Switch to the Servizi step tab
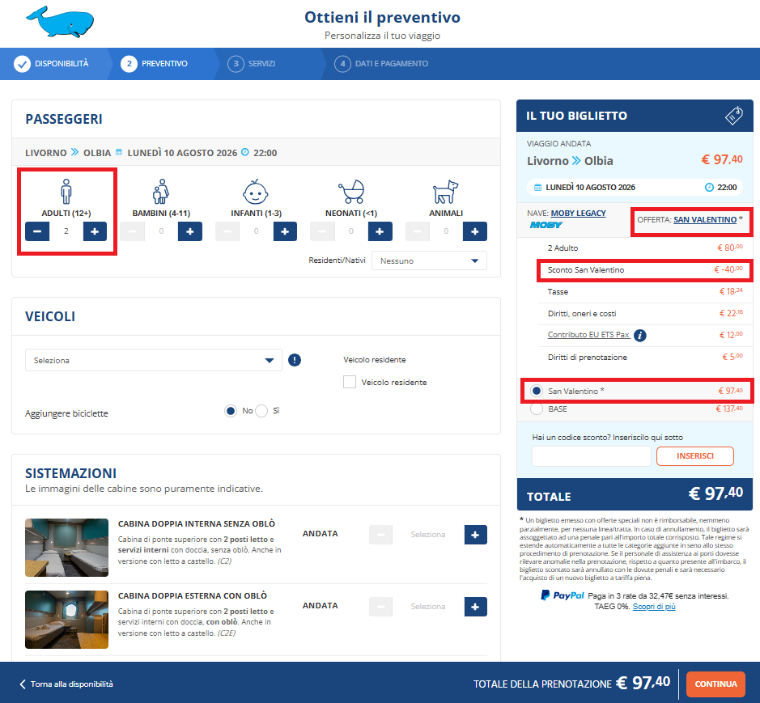The height and width of the screenshot is (703, 760). coord(253,63)
